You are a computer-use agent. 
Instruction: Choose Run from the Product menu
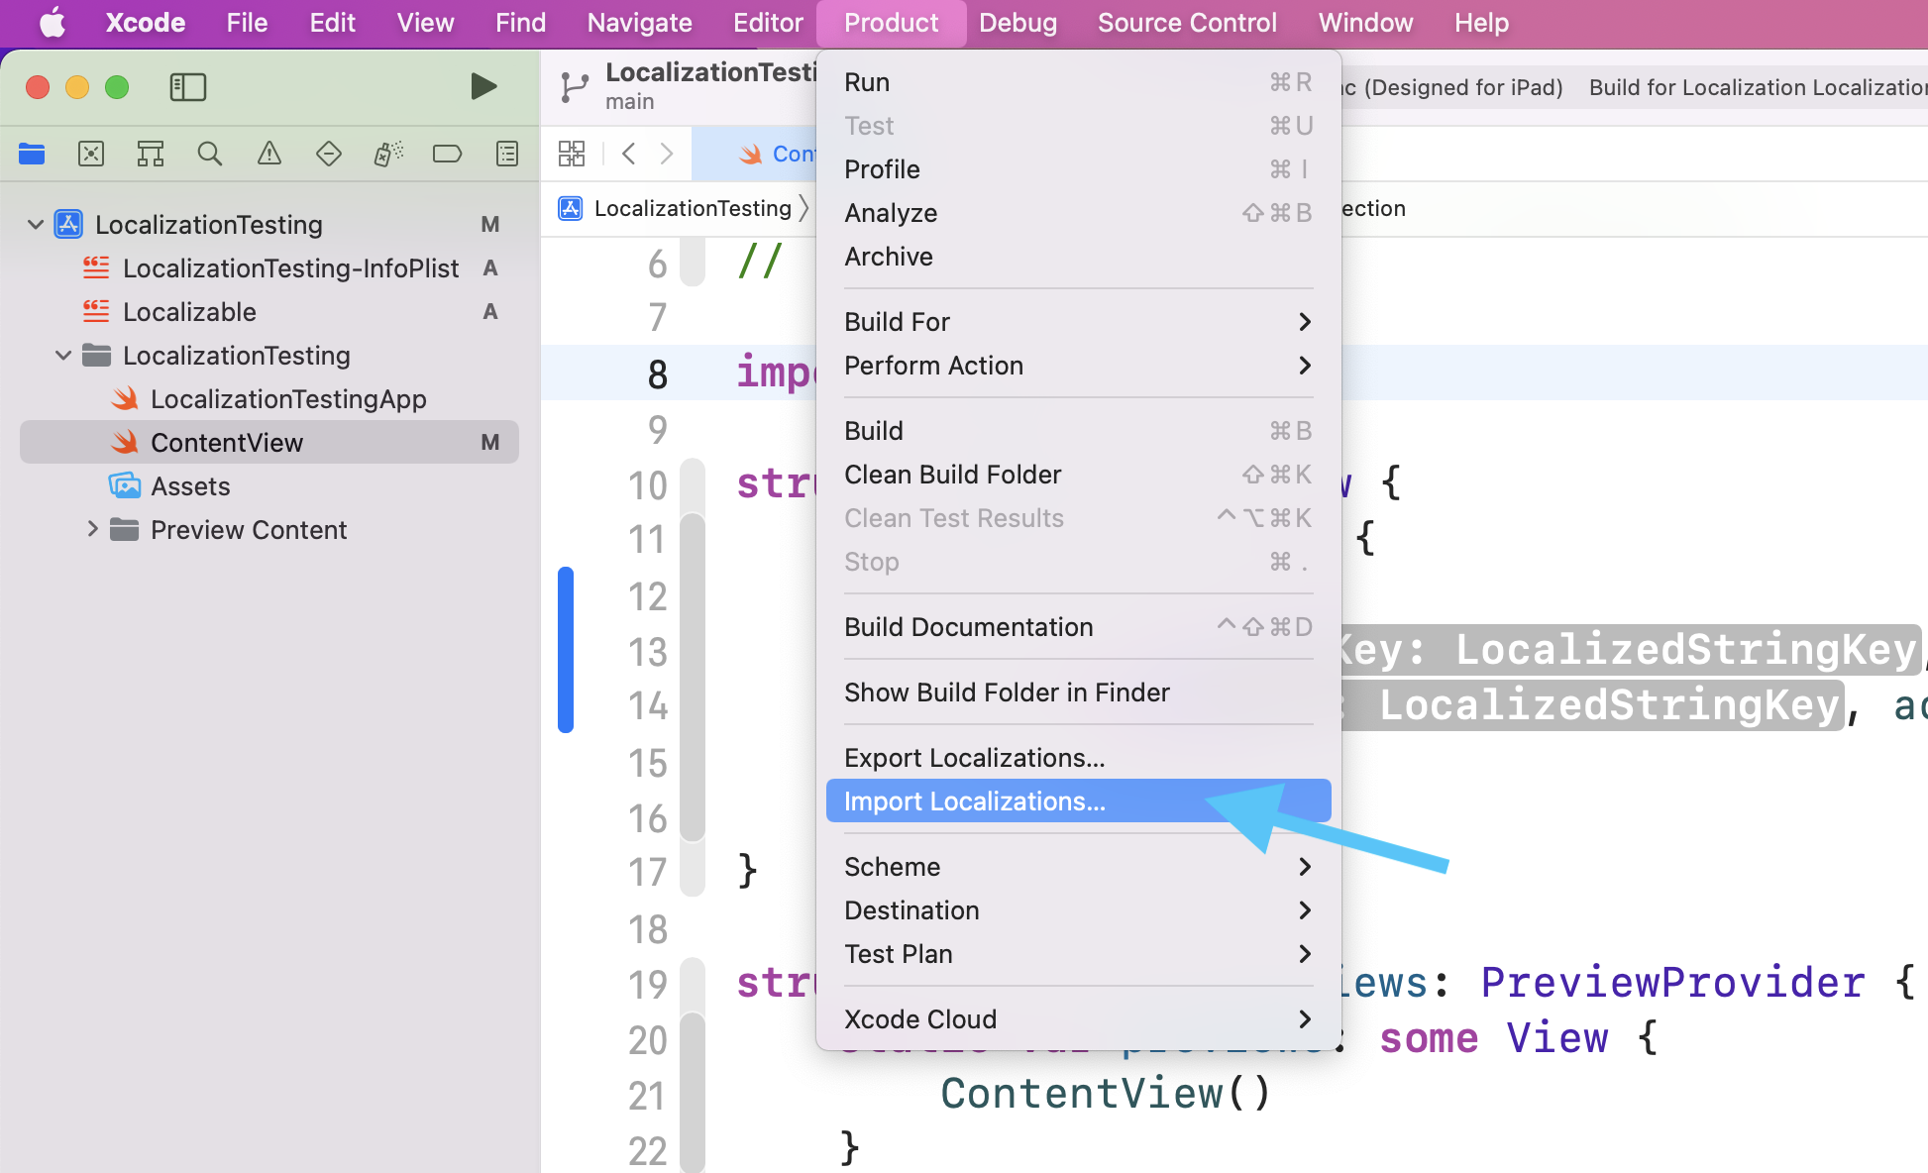click(x=1078, y=82)
